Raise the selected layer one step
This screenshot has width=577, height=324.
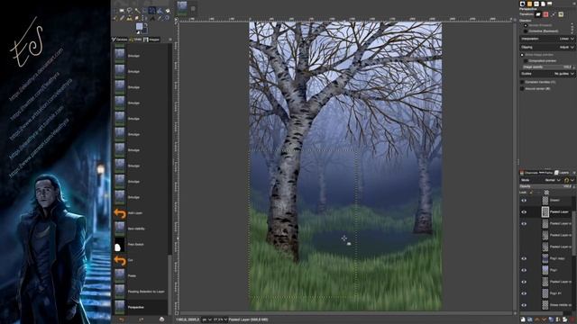point(537,319)
